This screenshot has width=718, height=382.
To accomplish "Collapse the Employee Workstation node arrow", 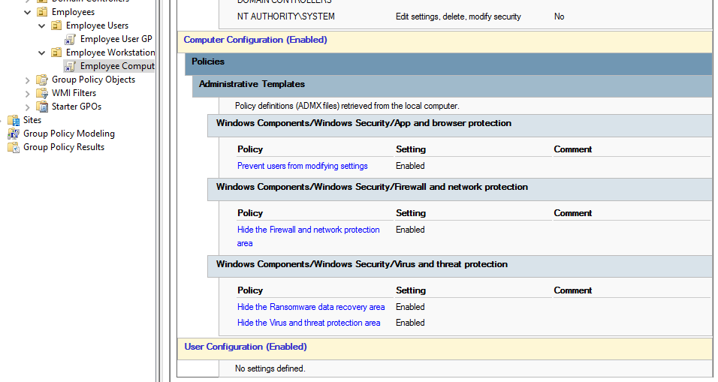I will click(x=43, y=53).
